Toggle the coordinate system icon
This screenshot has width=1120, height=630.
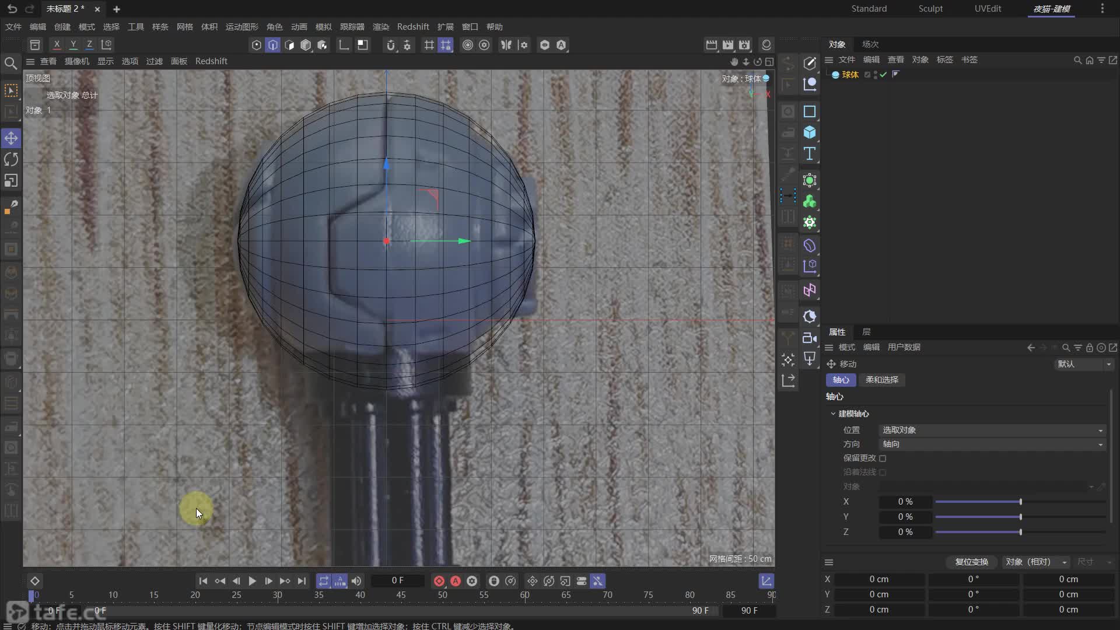(106, 44)
